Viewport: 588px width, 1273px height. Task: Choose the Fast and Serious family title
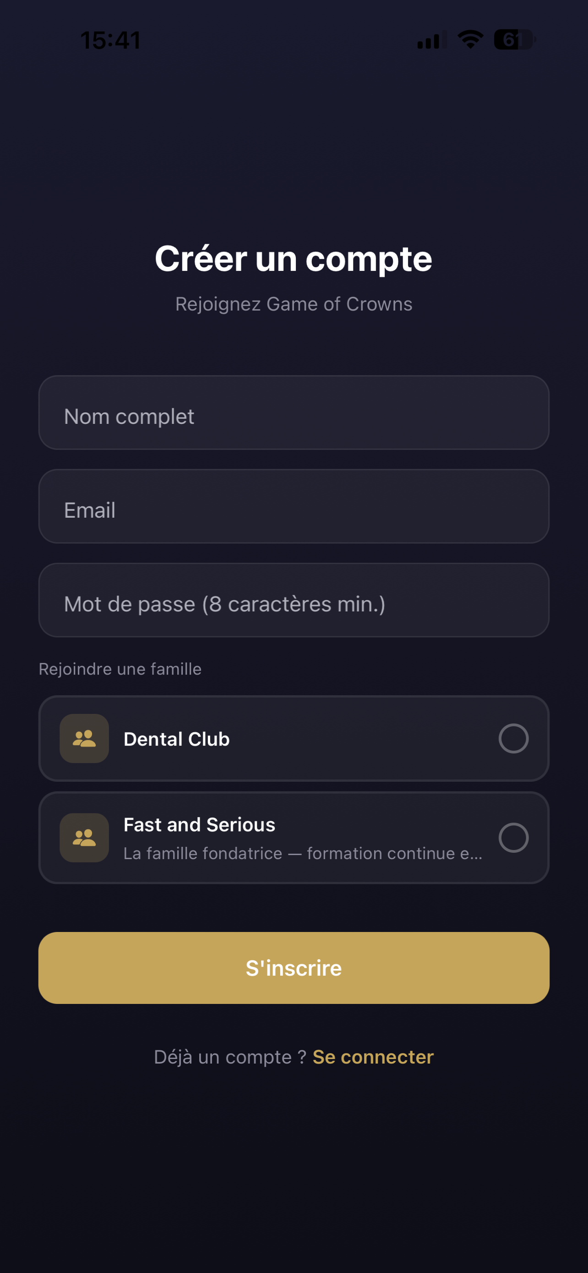pyautogui.click(x=199, y=825)
